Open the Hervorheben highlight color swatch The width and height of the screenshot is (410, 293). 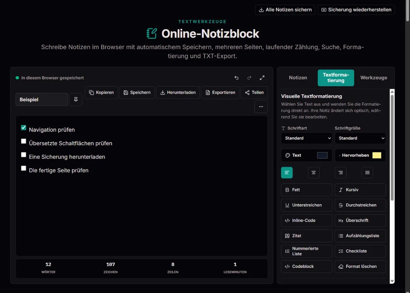(x=377, y=155)
